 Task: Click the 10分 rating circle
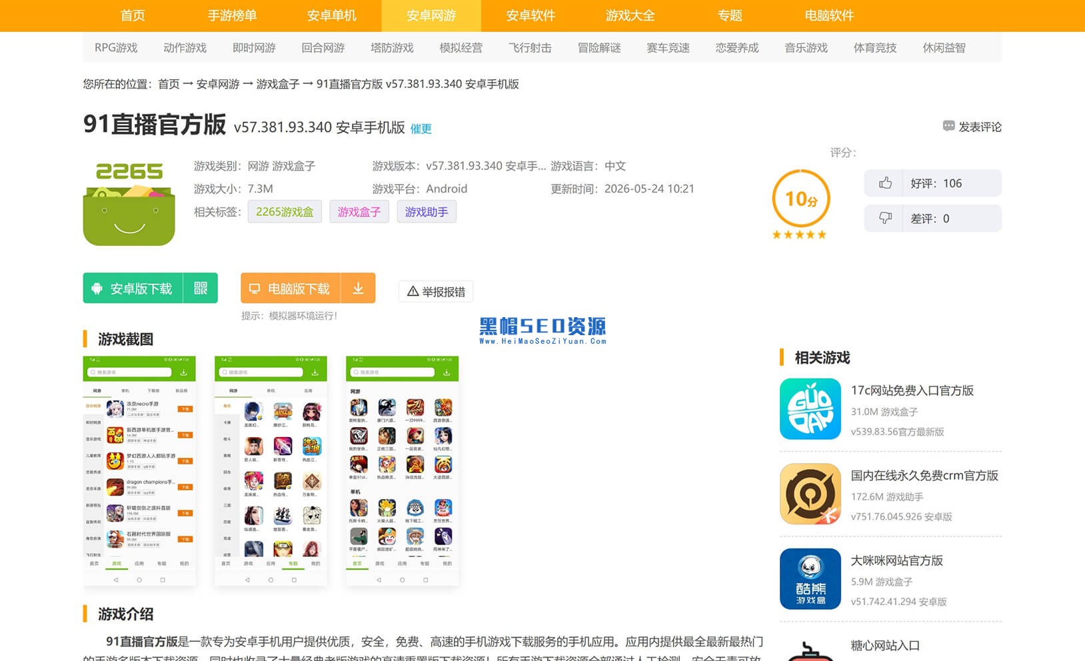[801, 199]
